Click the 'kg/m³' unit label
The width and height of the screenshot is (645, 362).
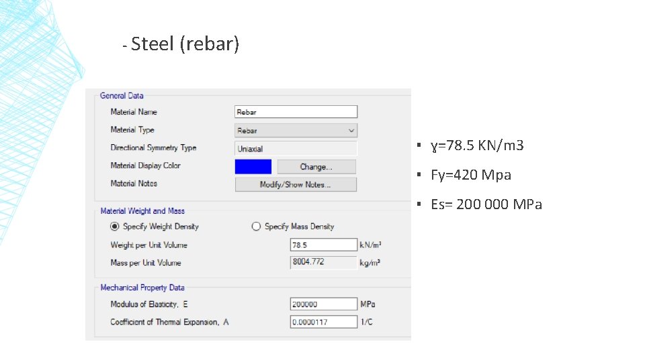(370, 263)
